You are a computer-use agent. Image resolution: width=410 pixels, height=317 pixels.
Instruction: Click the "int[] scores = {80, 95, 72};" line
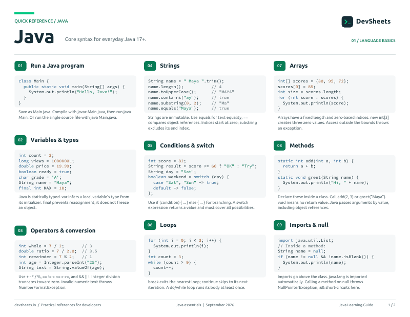313,81
